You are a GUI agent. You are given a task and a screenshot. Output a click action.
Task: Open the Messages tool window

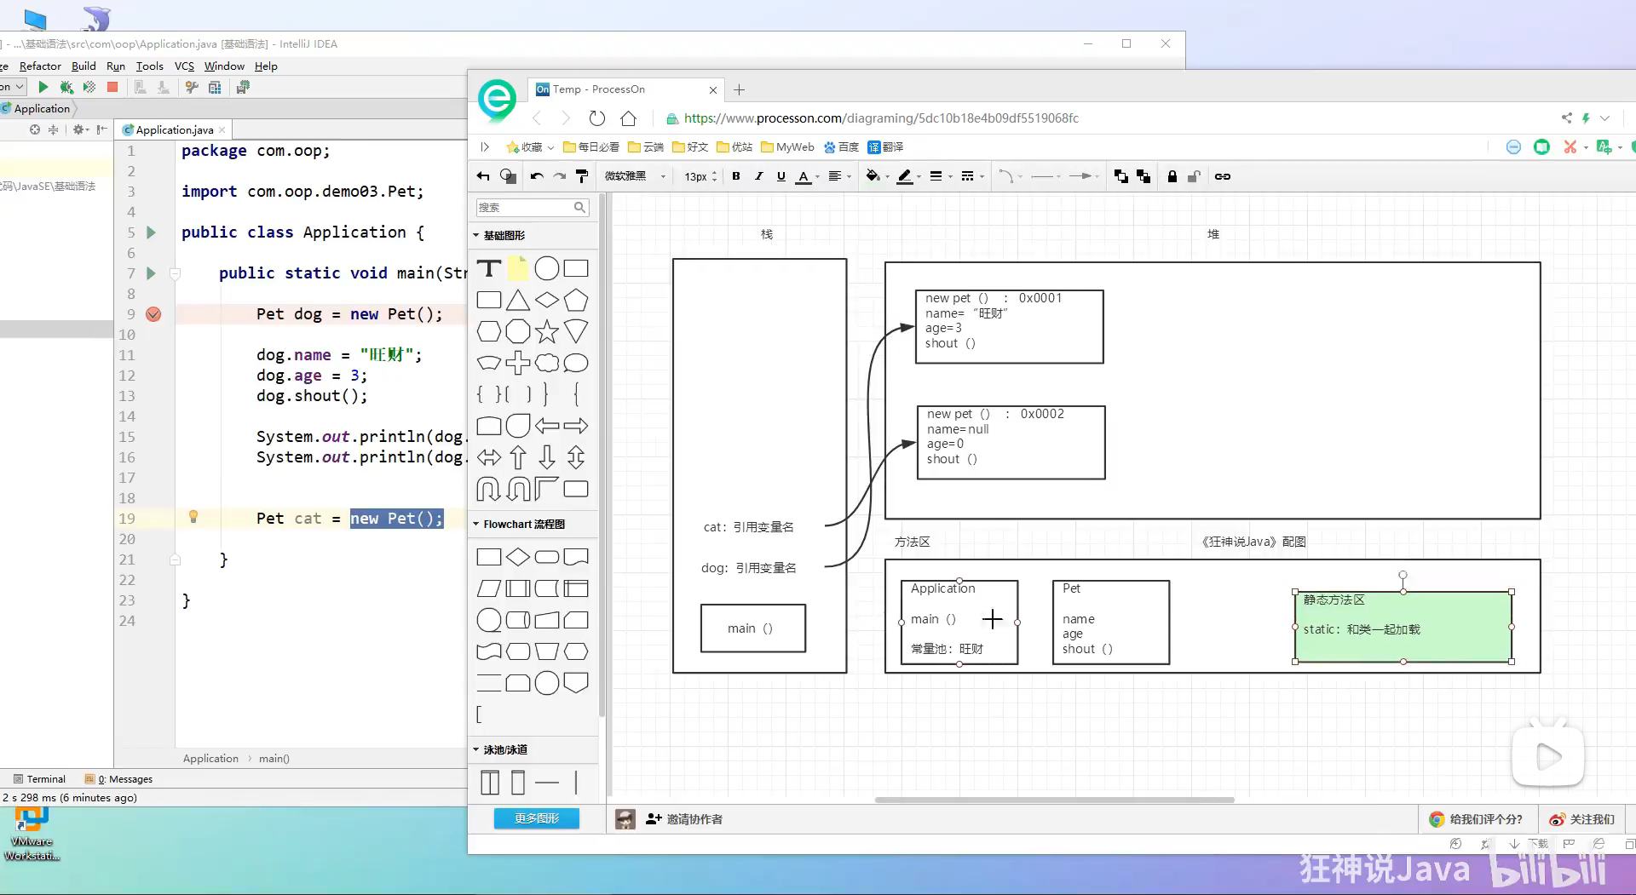click(118, 778)
